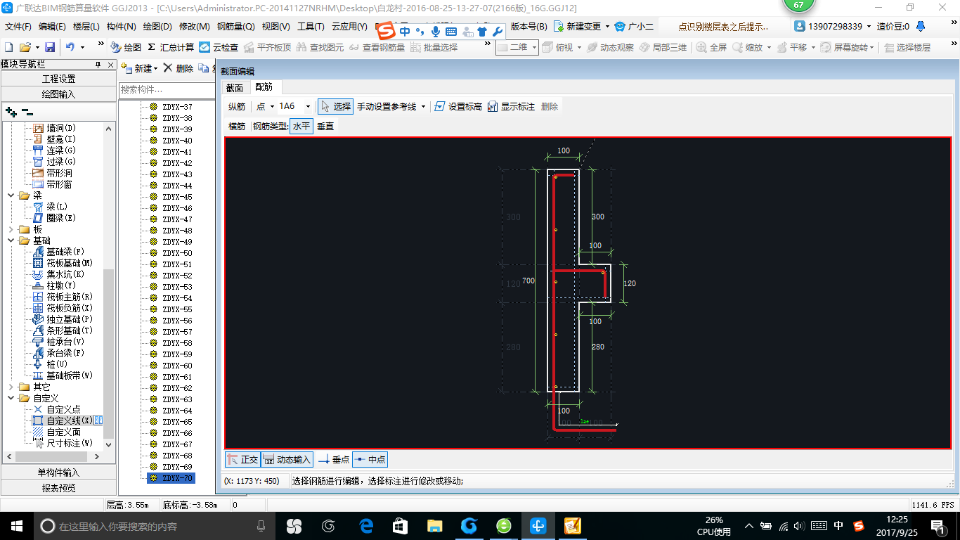Viewport: 960px width, 540px height.
Task: Select 垂直 rebar type
Action: (325, 127)
